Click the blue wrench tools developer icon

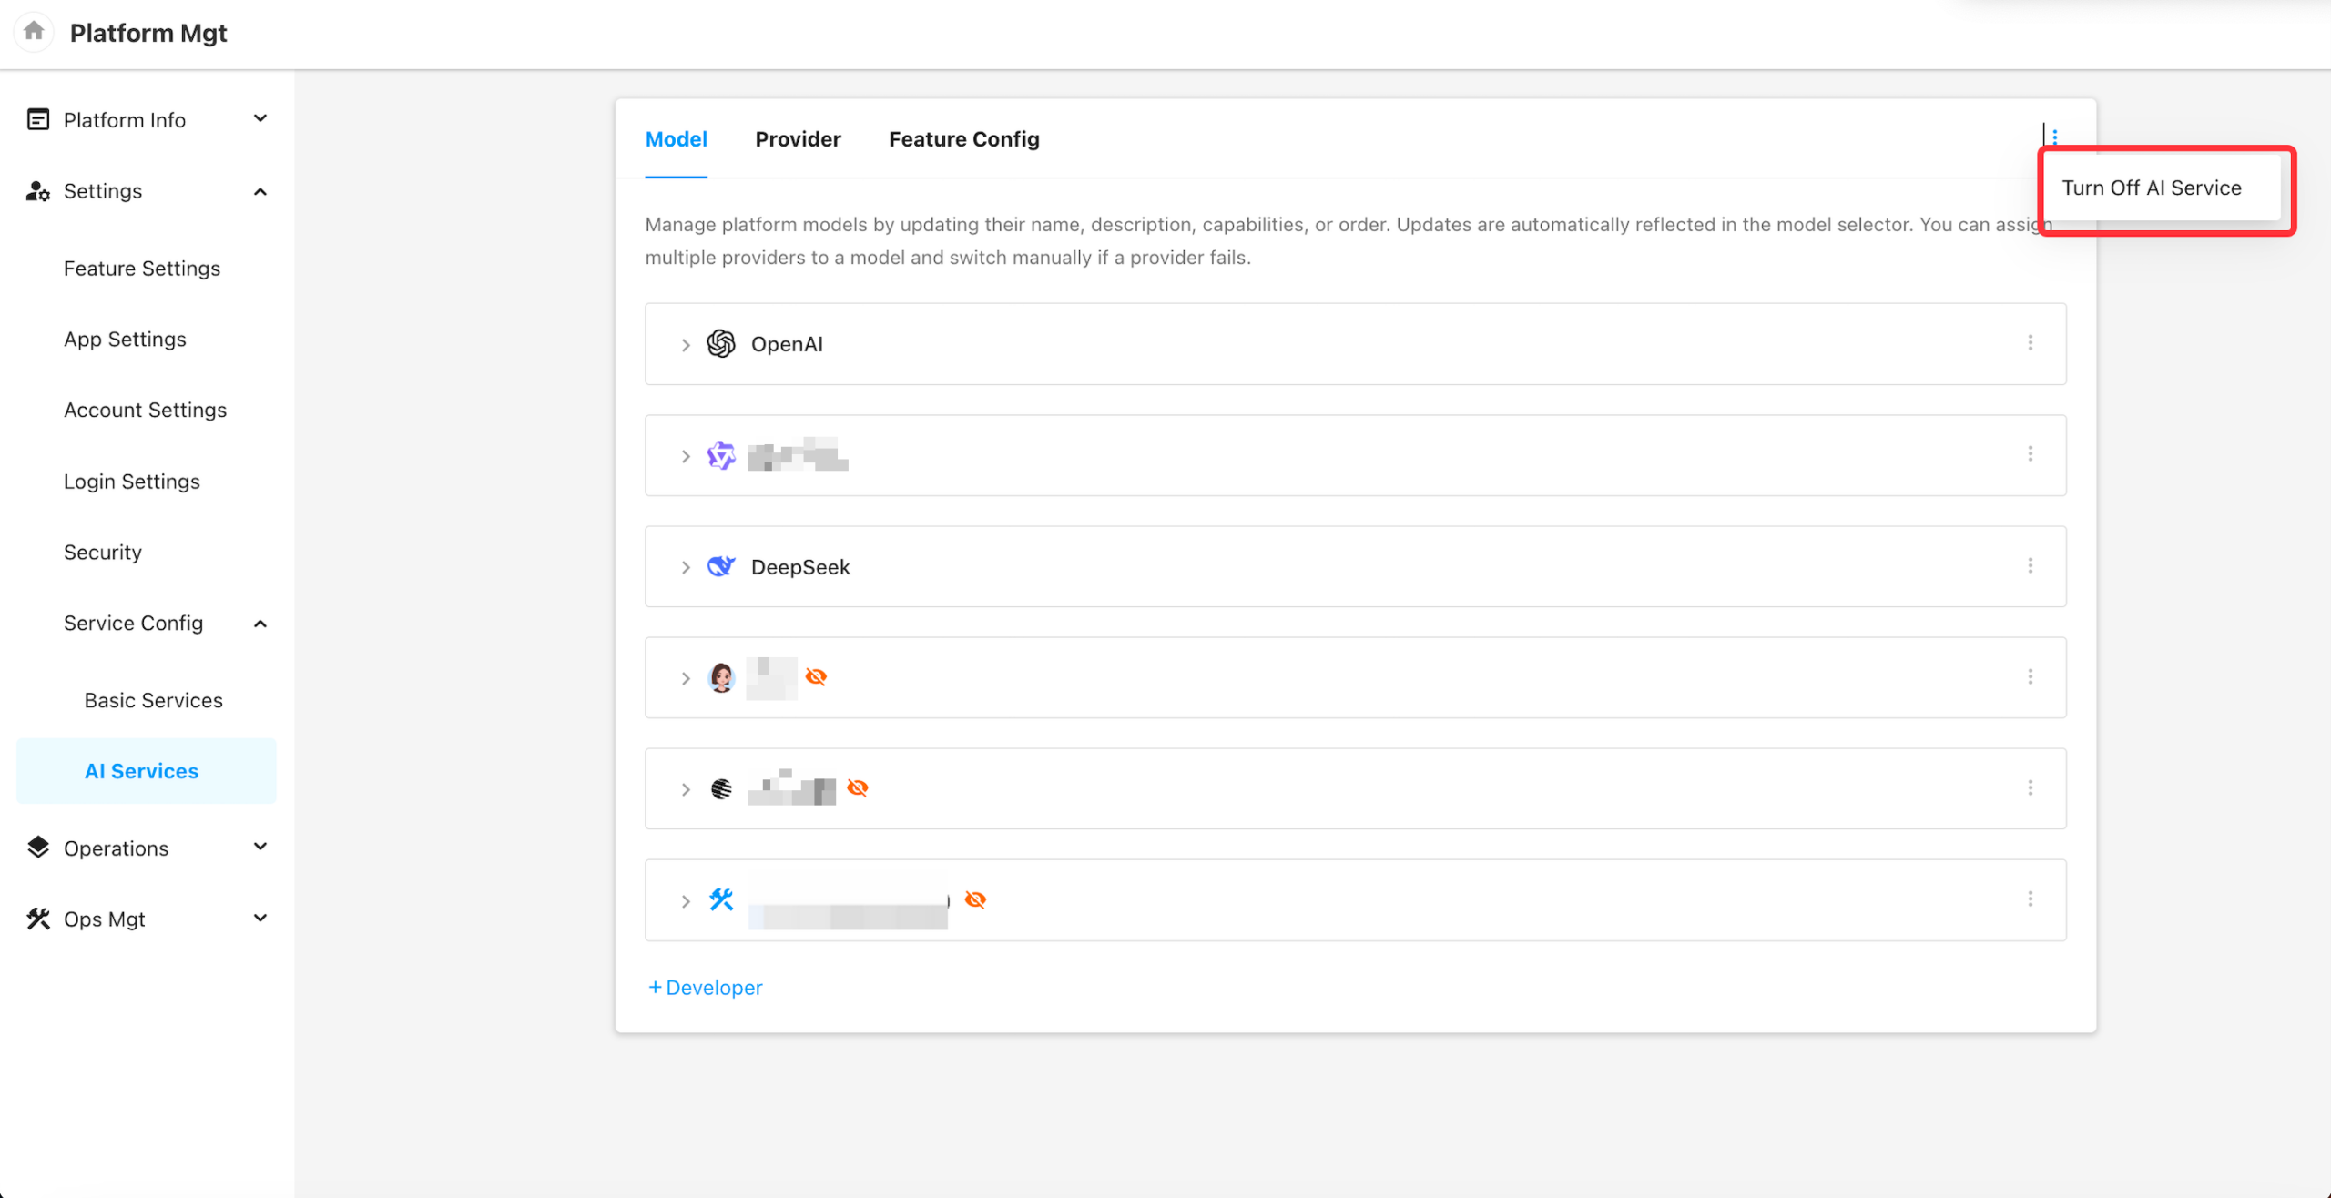(720, 899)
